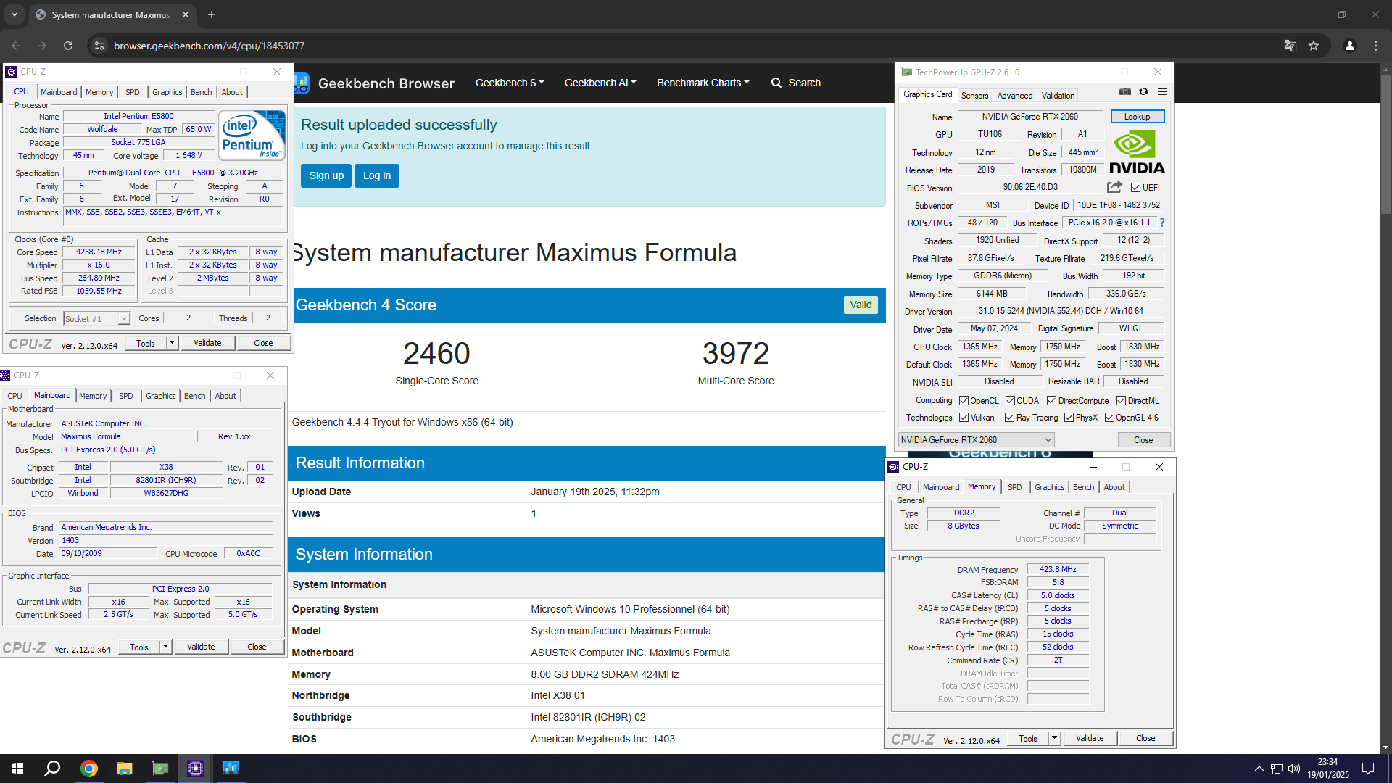This screenshot has width=1392, height=783.
Task: Open the Tools dropdown arrow in Memory CPU-Z
Action: point(1054,738)
